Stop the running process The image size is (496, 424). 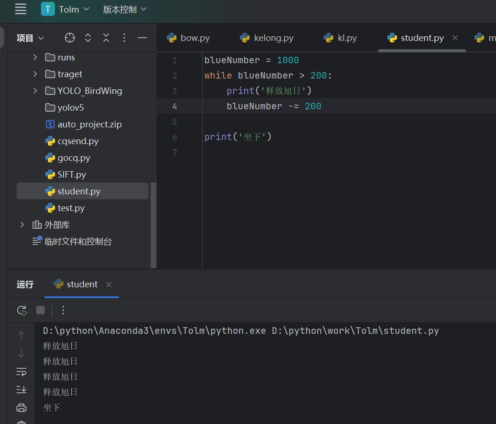tap(40, 310)
